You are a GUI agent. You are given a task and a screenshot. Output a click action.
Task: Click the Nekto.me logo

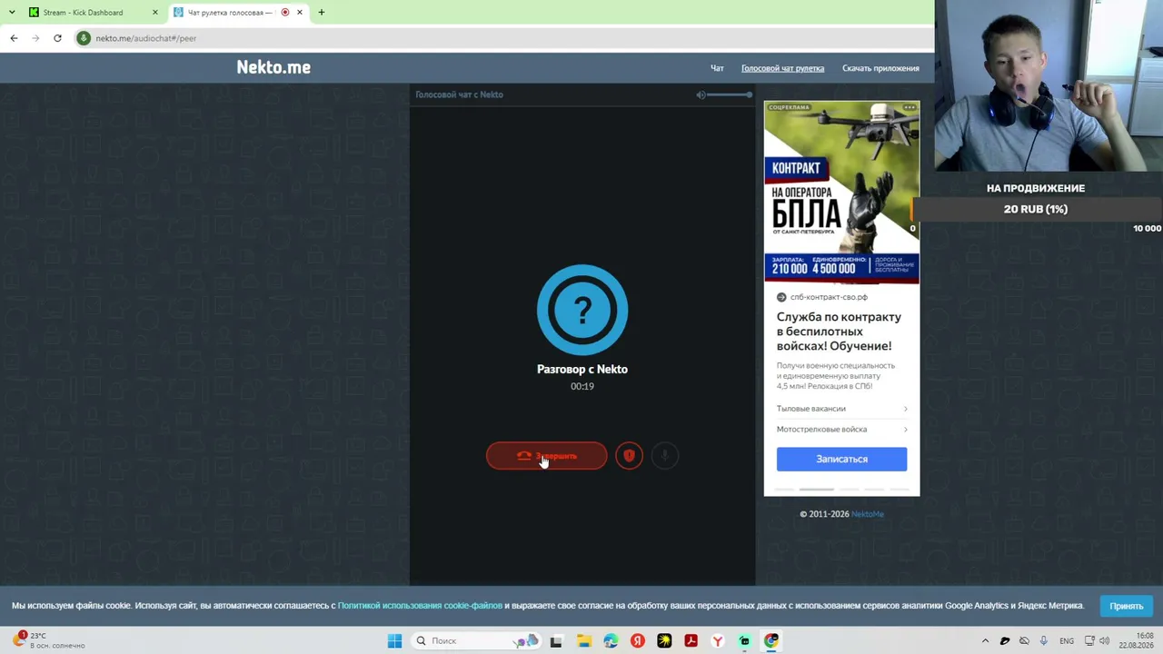[273, 67]
